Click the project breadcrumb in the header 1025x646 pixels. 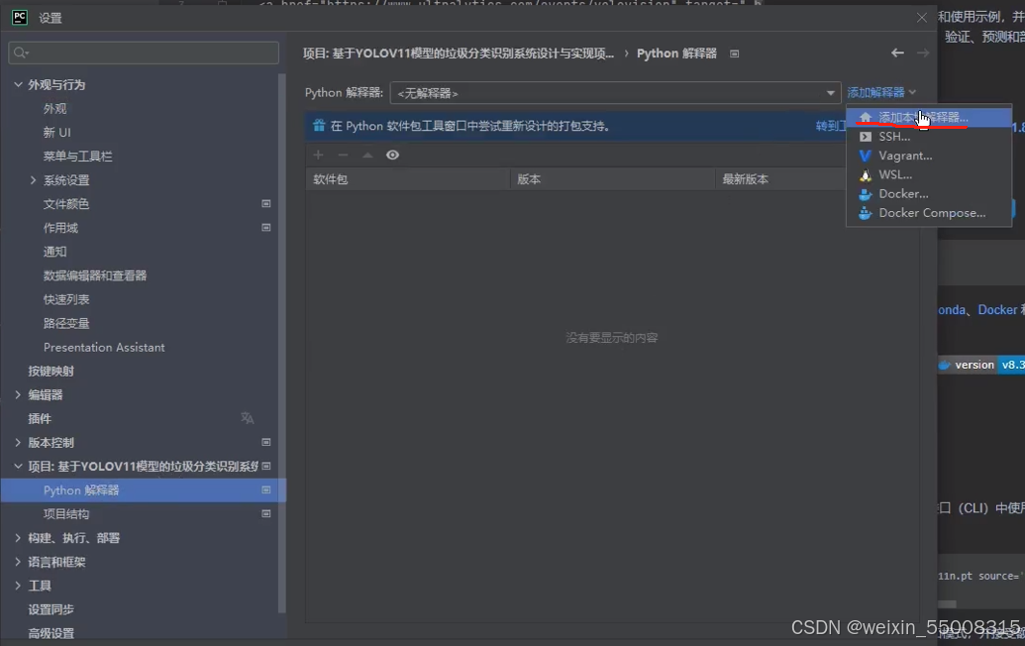tap(459, 54)
